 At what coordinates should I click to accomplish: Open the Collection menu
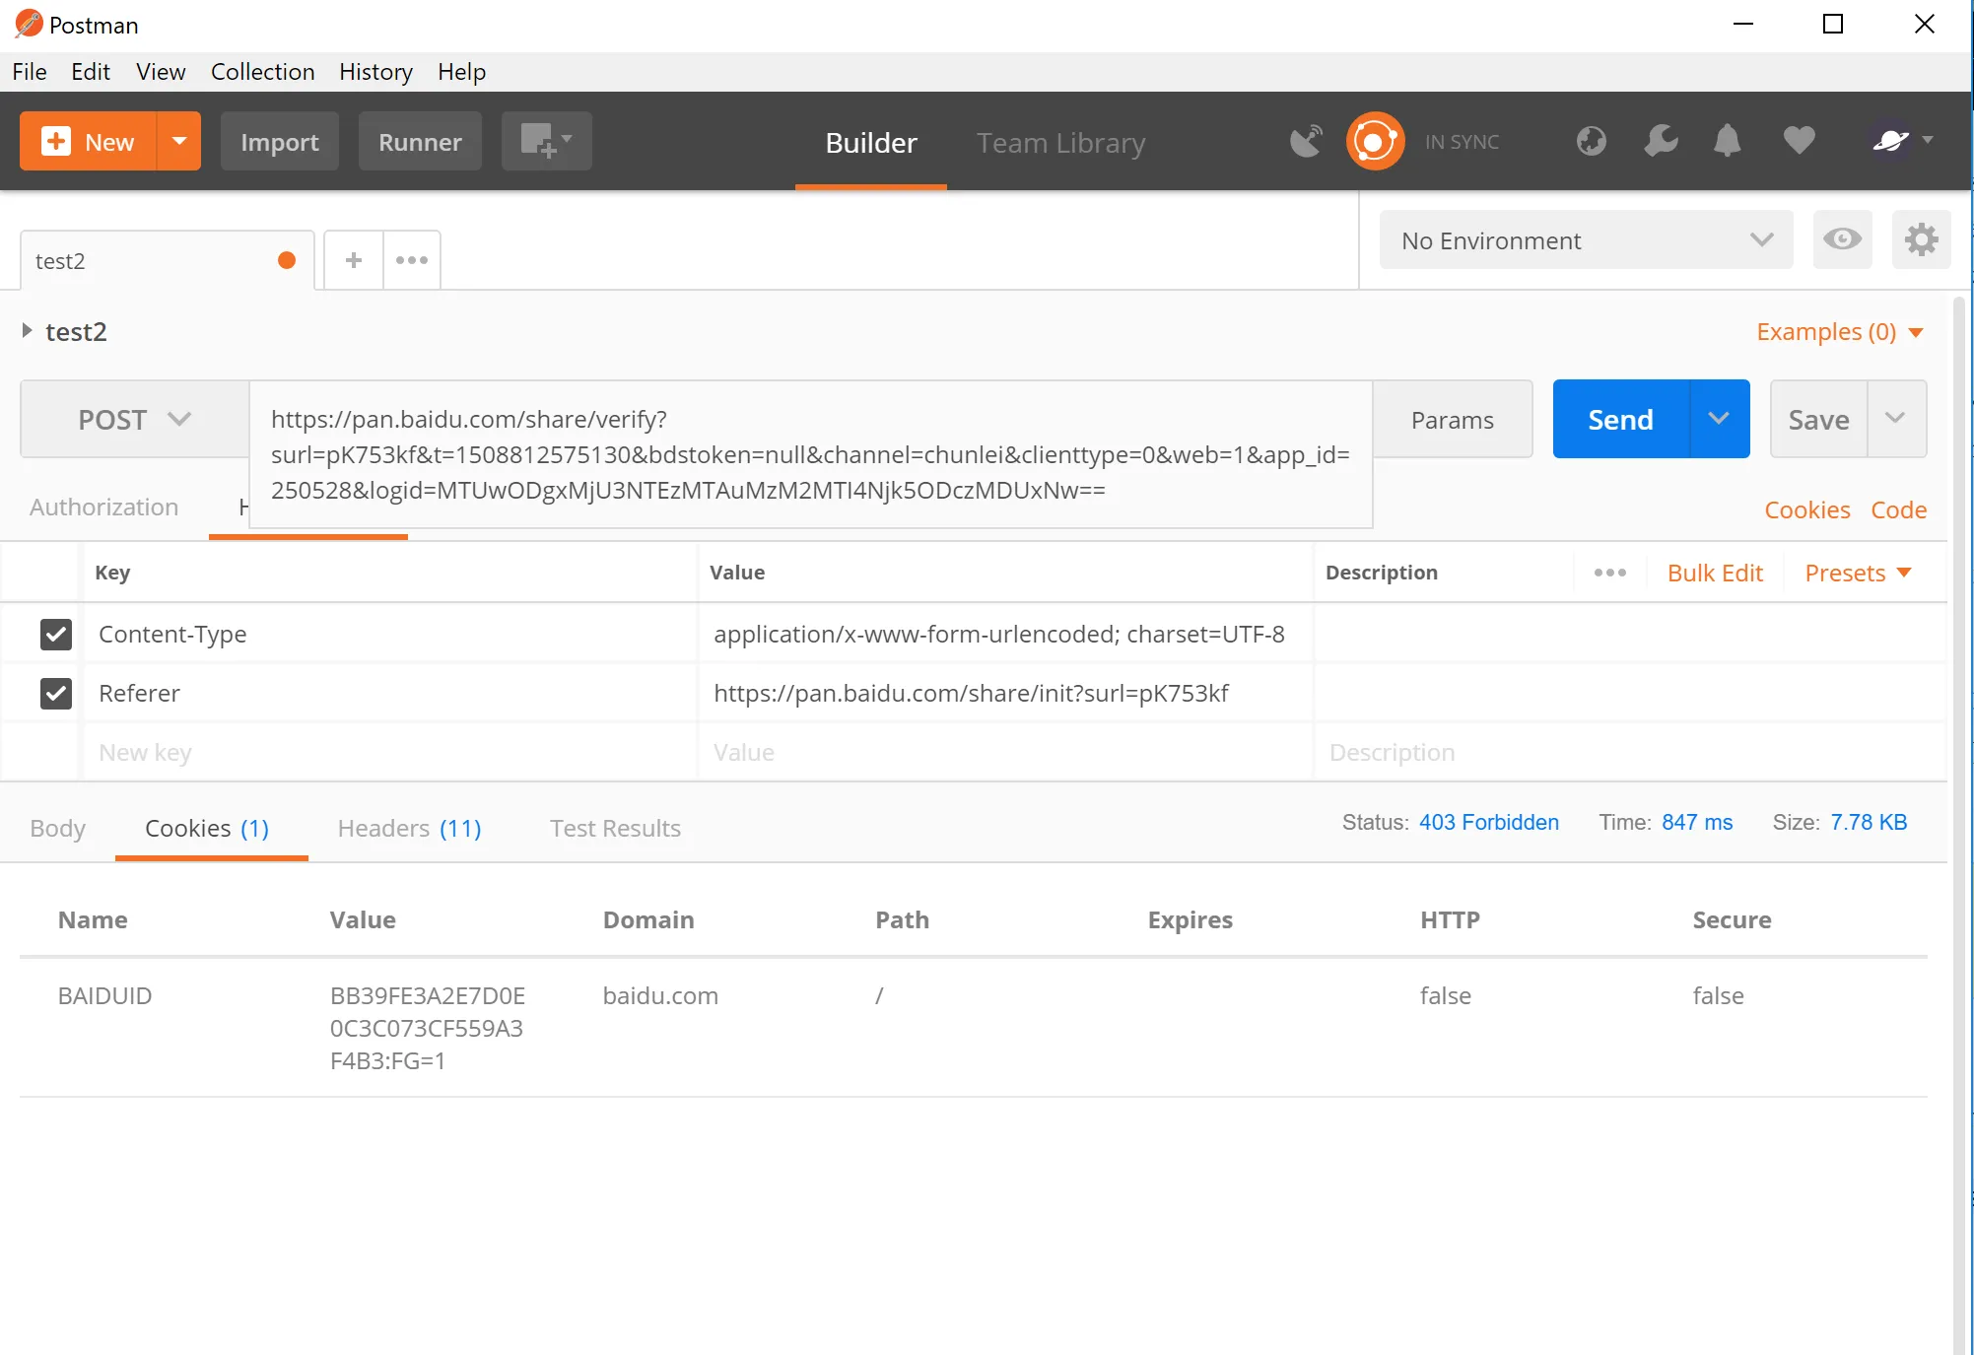[262, 72]
